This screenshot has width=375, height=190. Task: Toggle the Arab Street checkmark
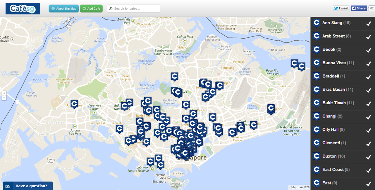click(x=369, y=37)
